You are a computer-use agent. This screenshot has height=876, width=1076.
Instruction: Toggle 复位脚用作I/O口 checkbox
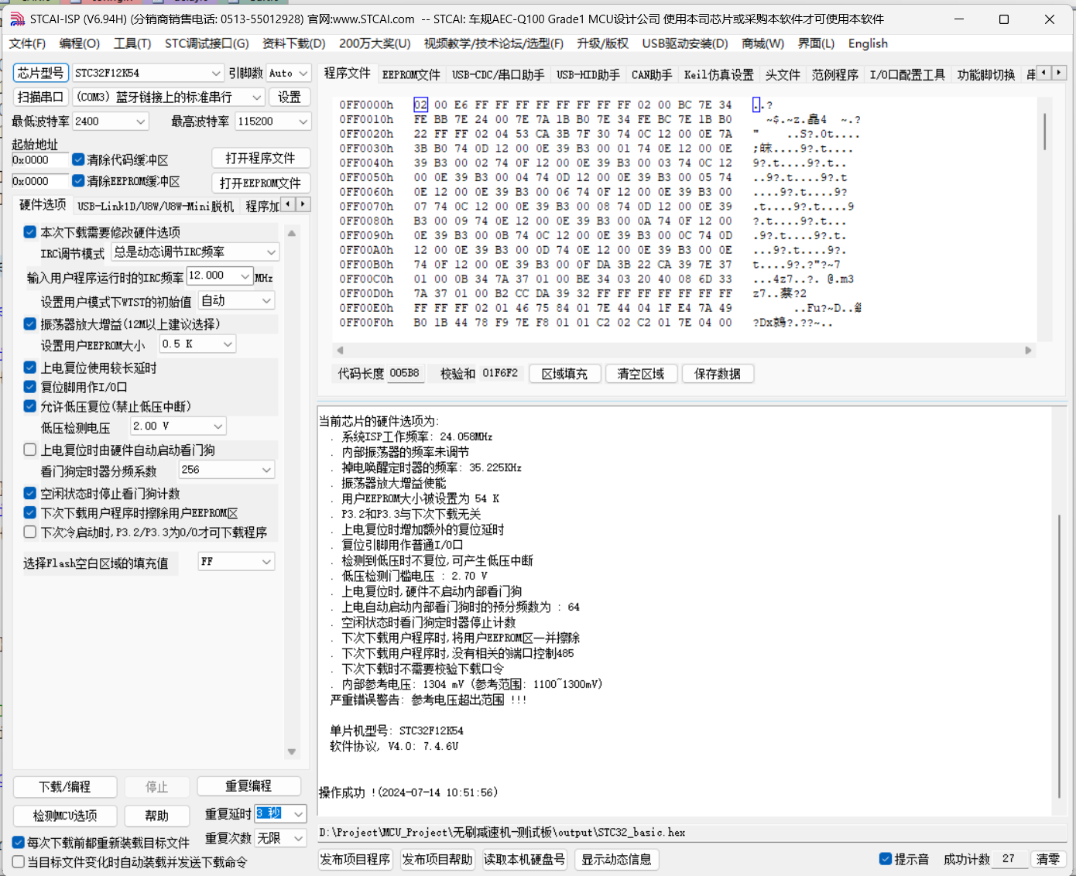point(30,387)
